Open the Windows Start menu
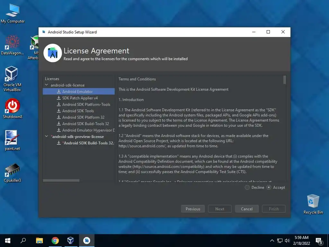Image resolution: width=329 pixels, height=247 pixels. click(x=8, y=241)
